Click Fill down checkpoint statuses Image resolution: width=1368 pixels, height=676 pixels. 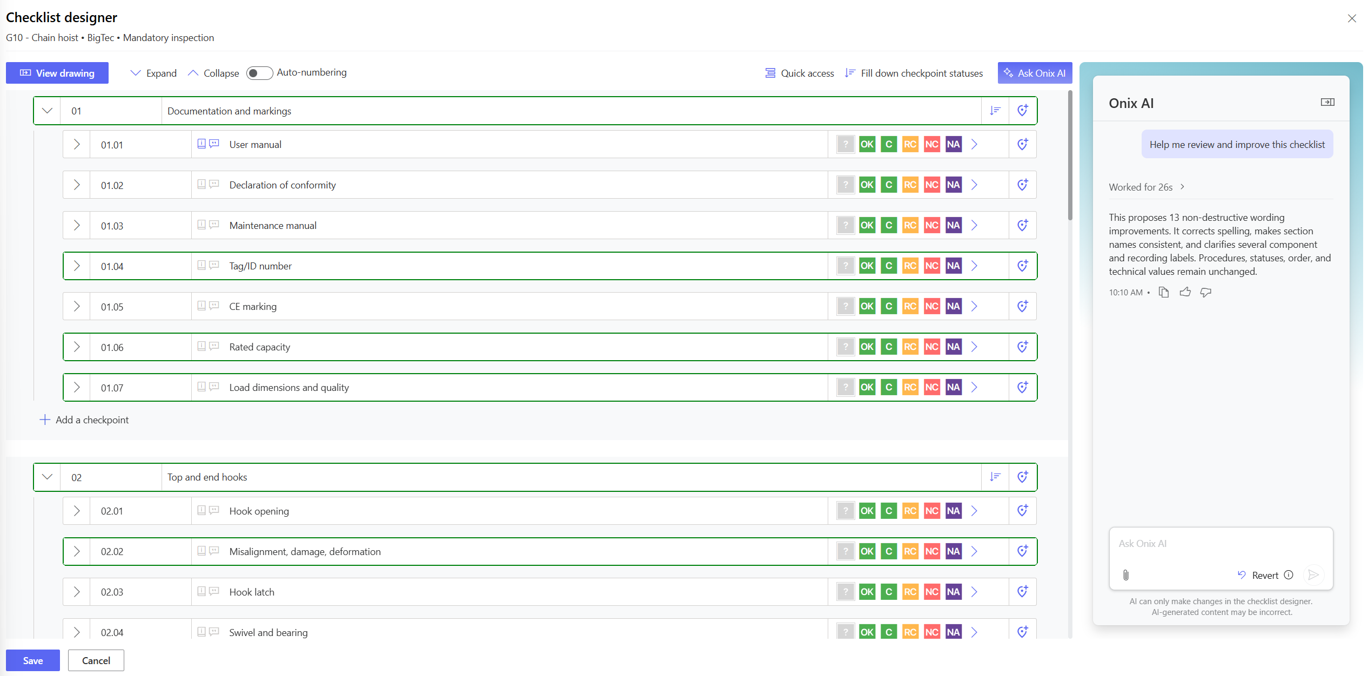tap(914, 73)
